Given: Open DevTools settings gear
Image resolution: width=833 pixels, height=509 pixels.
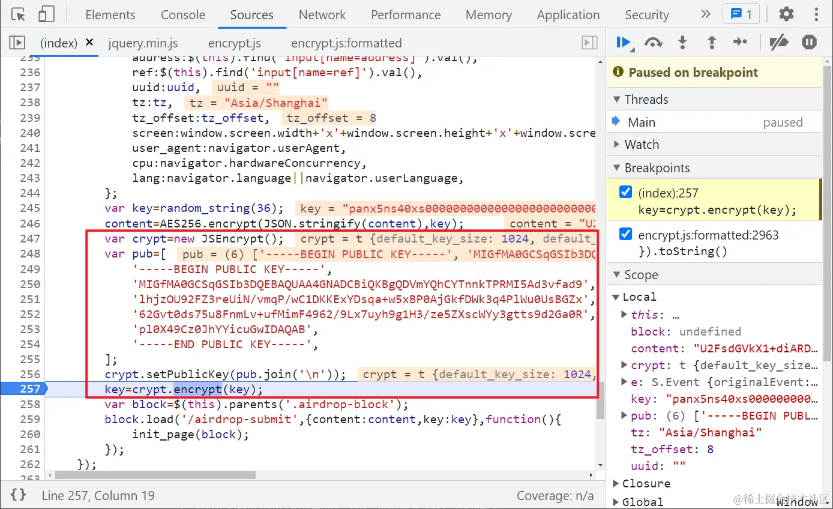Looking at the screenshot, I should tap(786, 14).
